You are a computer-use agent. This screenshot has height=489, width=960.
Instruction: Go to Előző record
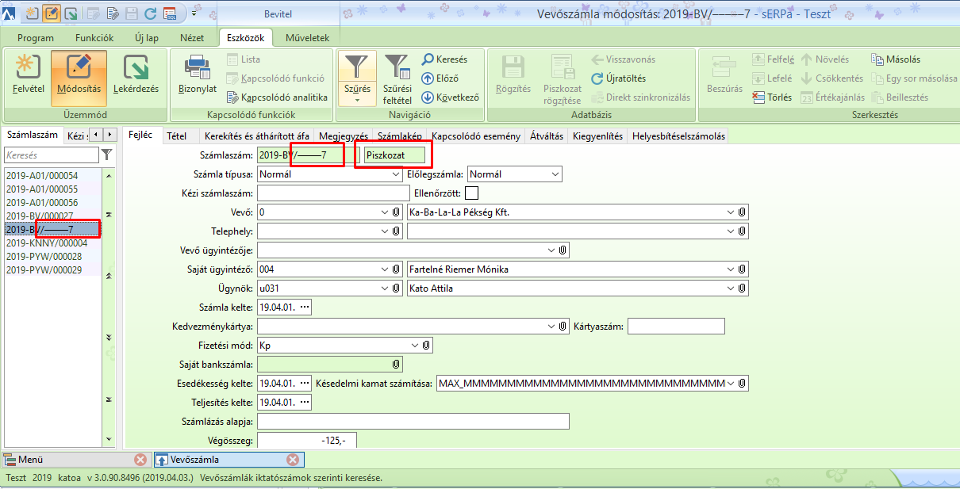(440, 78)
